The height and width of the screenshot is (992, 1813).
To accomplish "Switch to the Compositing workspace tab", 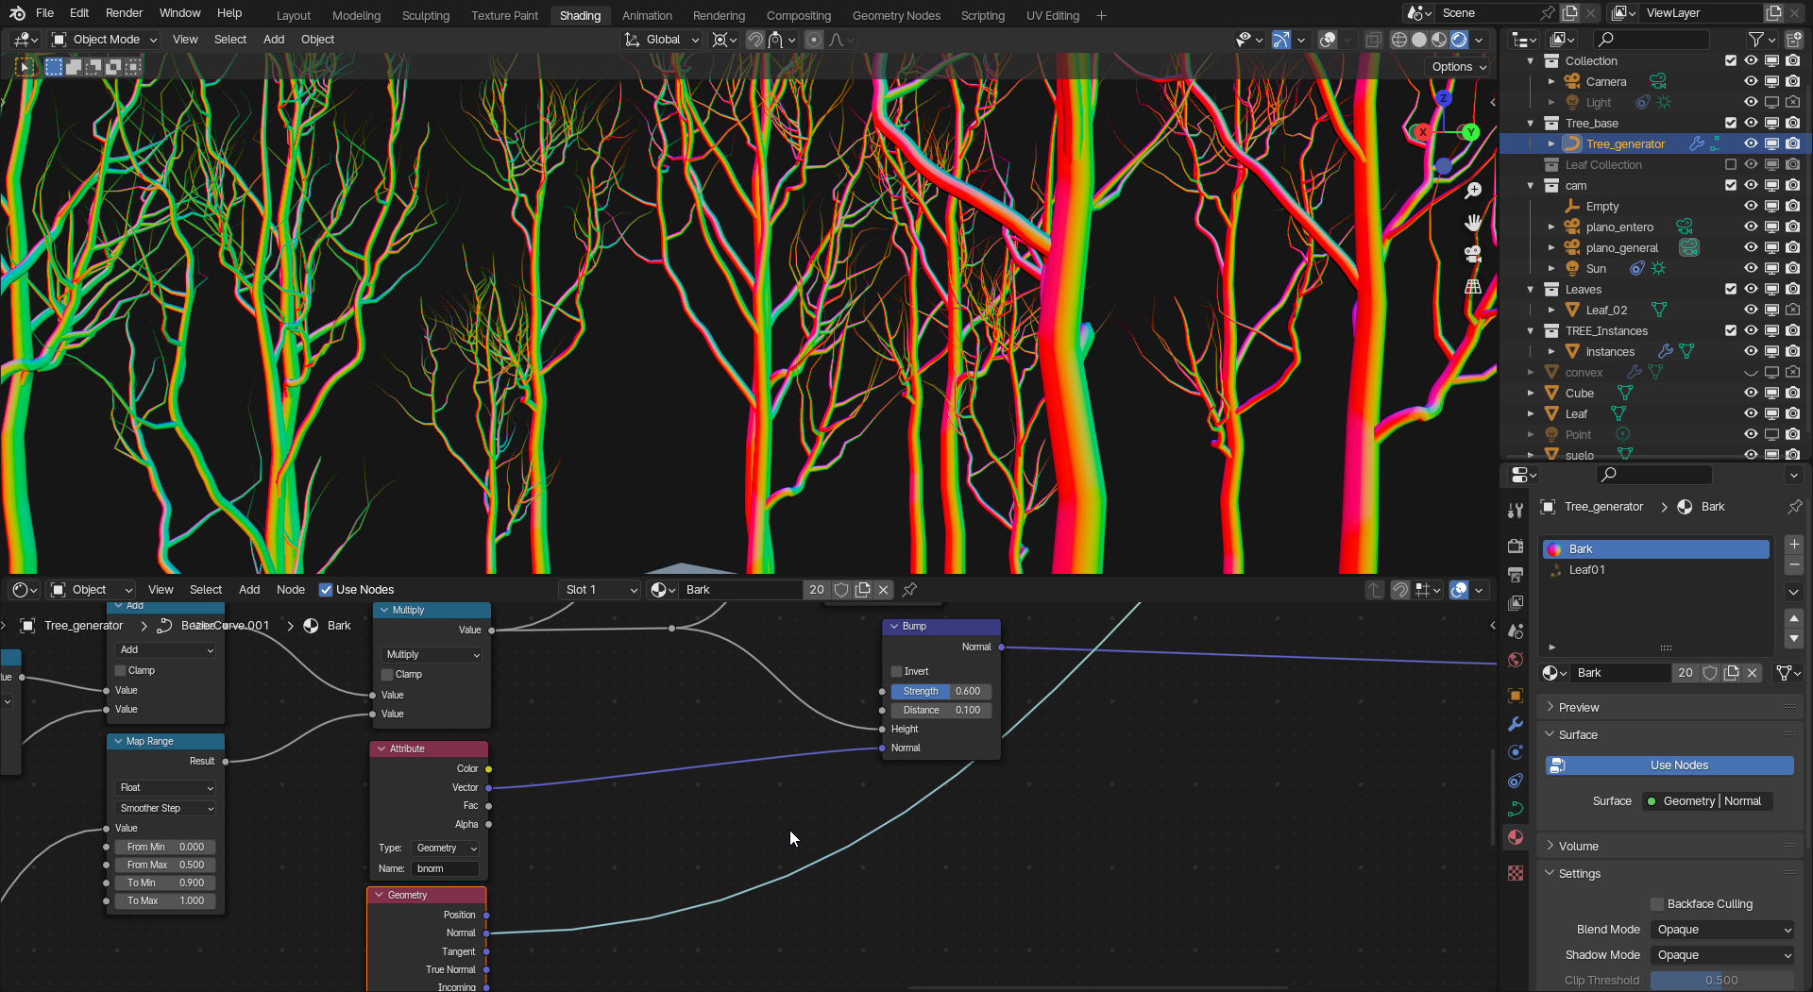I will [x=799, y=15].
